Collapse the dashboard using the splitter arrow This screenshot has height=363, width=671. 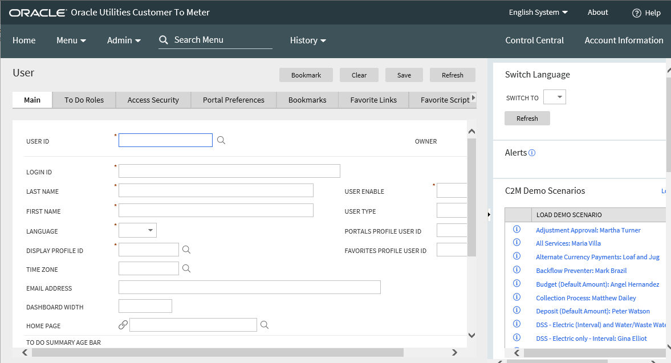(489, 215)
